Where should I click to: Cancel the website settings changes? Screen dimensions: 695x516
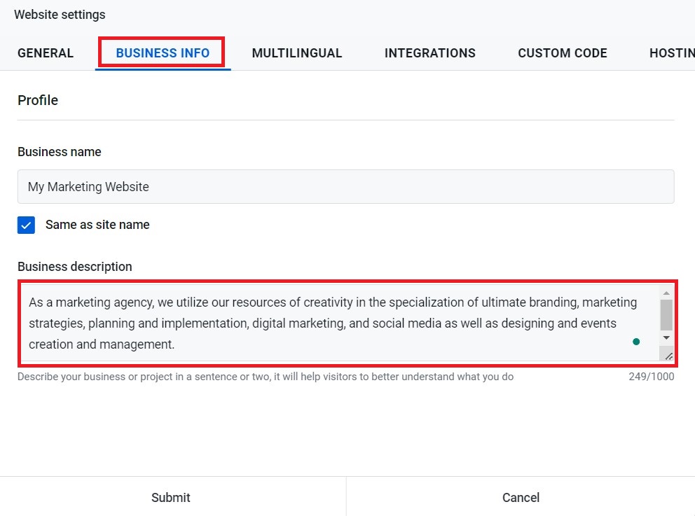click(521, 498)
